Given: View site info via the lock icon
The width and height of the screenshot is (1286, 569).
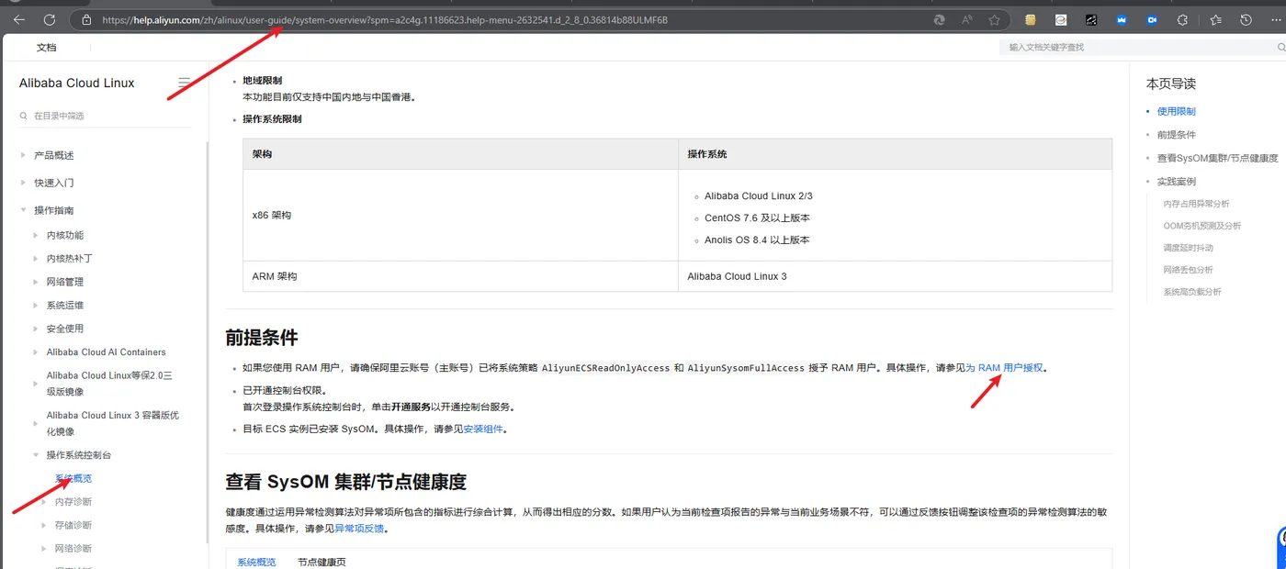Looking at the screenshot, I should point(86,19).
